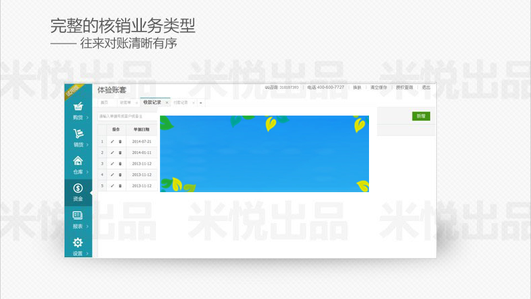Viewport: 531px width, 299px height.
Task: Click the edit pencil in row 1
Action: click(x=112, y=142)
